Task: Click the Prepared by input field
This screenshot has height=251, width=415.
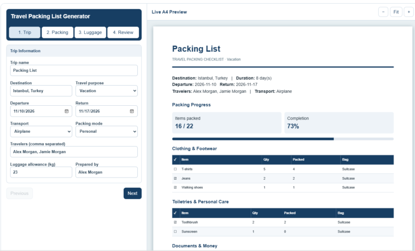Action: pyautogui.click(x=106, y=172)
